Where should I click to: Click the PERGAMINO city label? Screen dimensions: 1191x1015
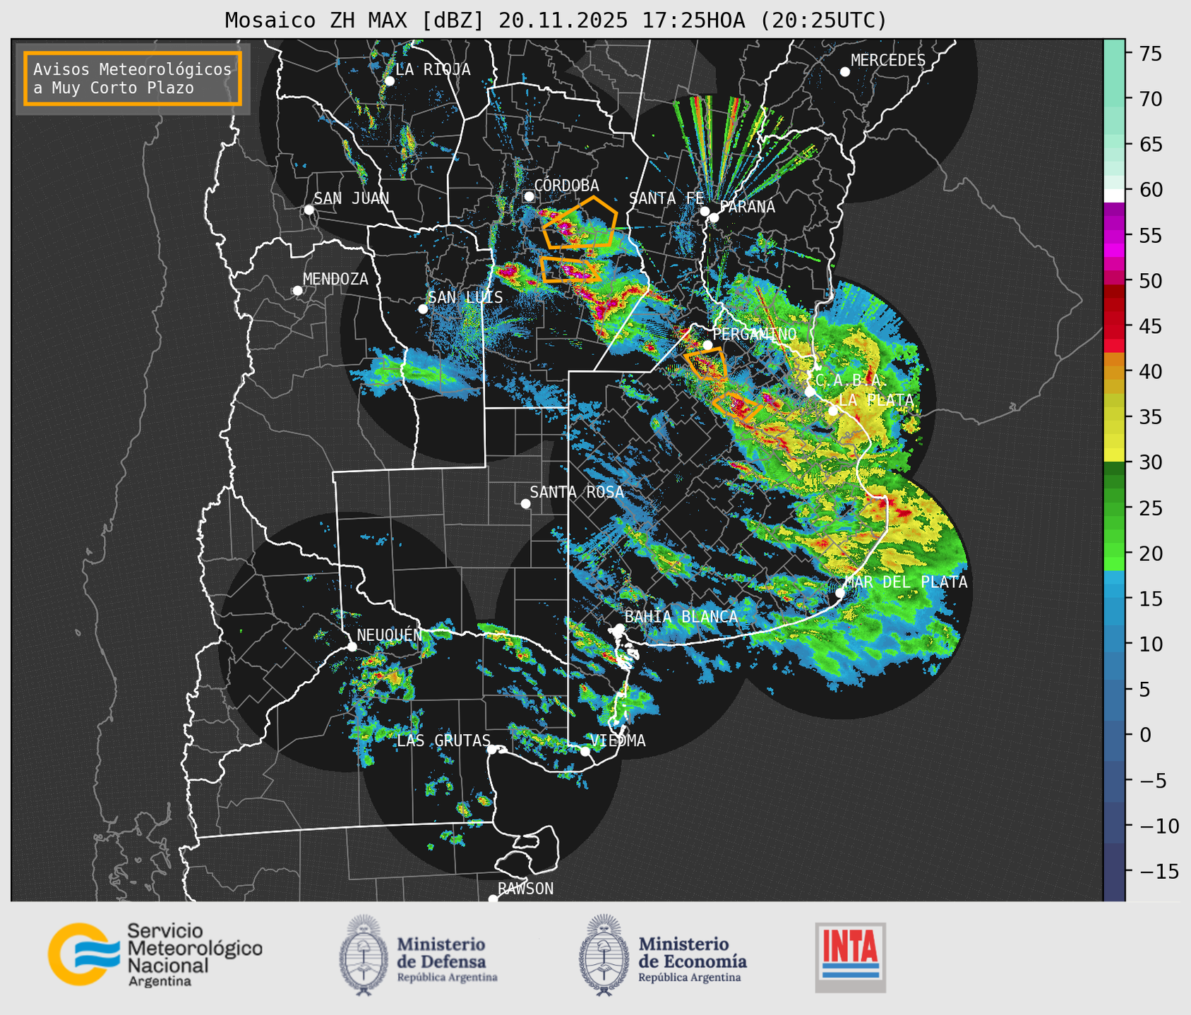[x=755, y=334]
